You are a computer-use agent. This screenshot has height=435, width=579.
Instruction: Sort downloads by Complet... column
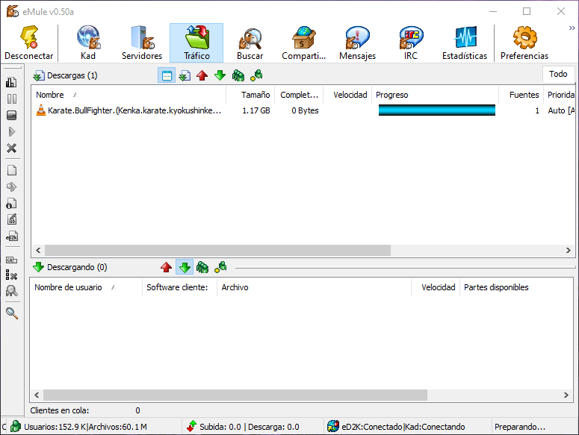click(x=299, y=95)
